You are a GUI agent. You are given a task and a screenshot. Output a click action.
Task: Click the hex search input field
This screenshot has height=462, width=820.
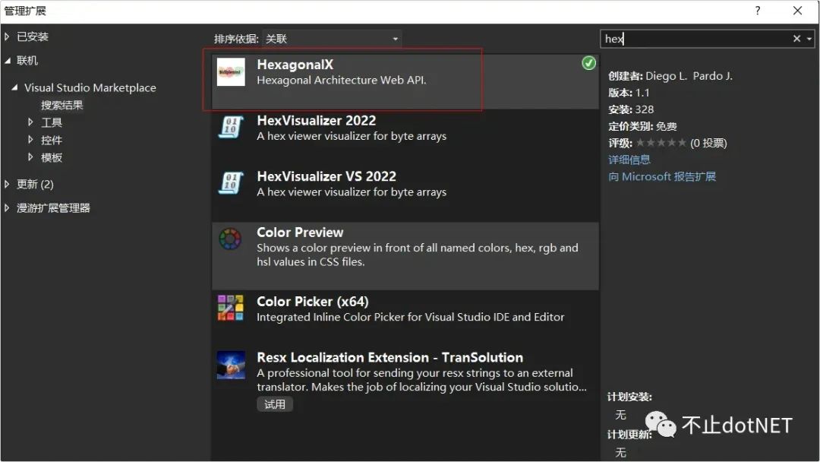click(x=695, y=39)
